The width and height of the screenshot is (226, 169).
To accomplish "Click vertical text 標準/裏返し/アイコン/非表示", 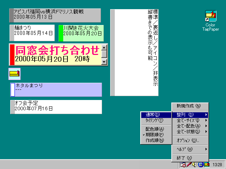I will (x=155, y=48).
